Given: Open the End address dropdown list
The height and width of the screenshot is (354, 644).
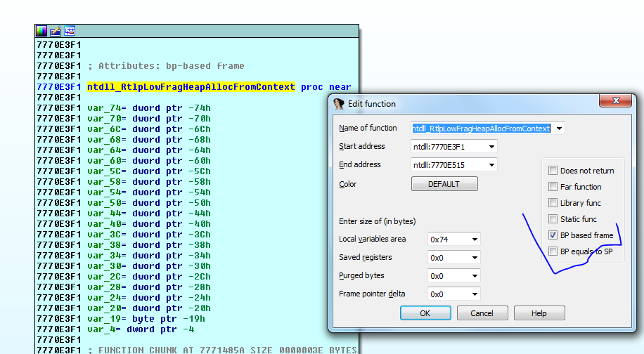Looking at the screenshot, I should (x=491, y=165).
